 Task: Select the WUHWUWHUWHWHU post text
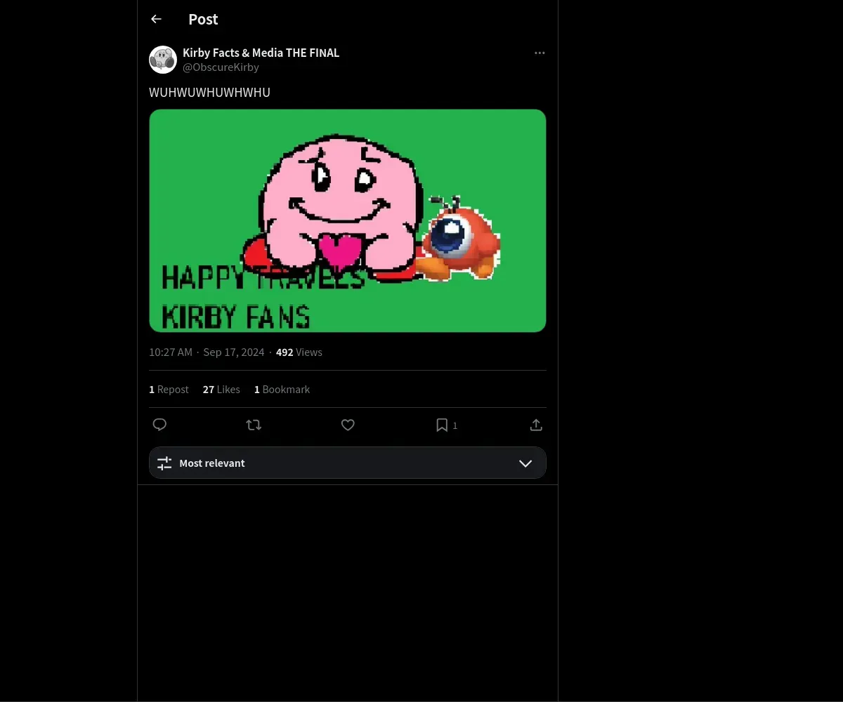(209, 93)
